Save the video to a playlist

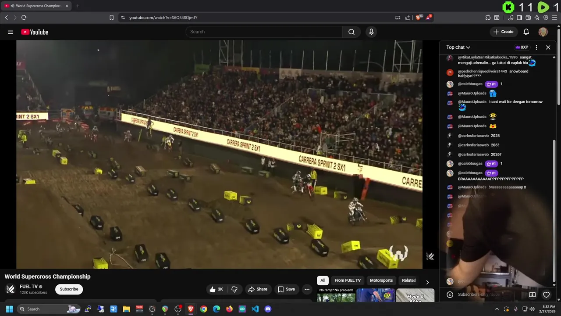286,289
